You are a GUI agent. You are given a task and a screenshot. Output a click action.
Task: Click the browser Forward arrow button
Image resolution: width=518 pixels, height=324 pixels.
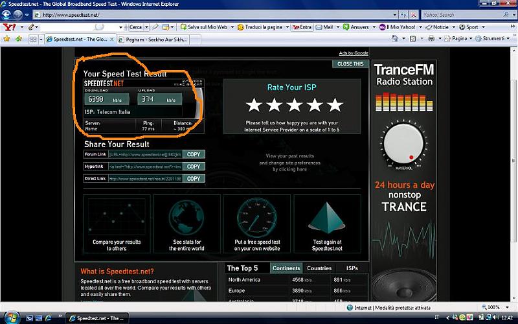pyautogui.click(x=18, y=15)
